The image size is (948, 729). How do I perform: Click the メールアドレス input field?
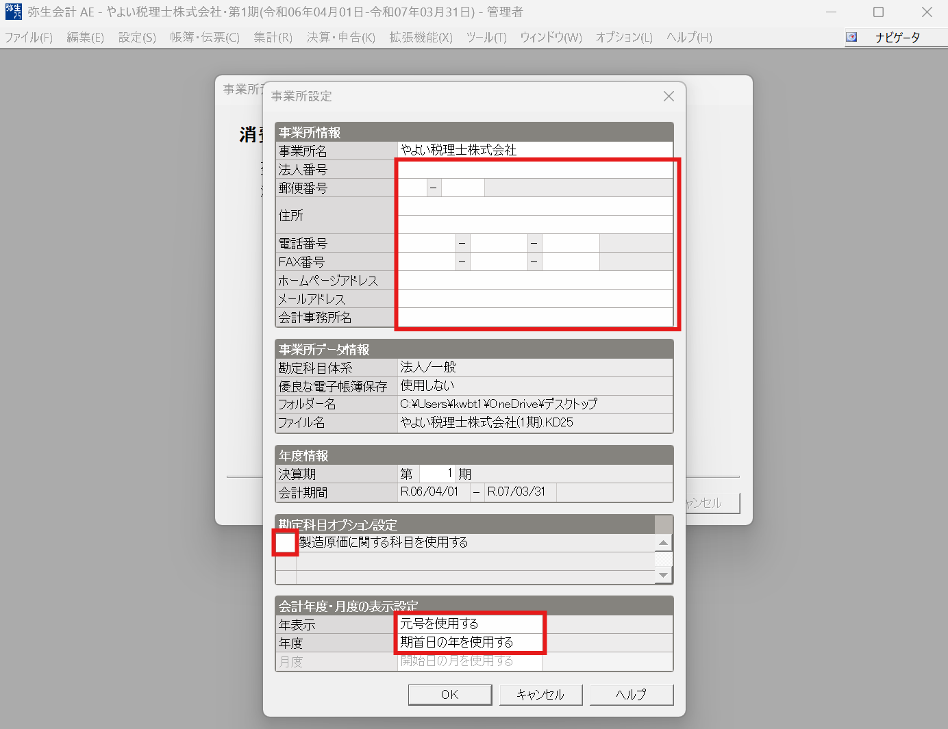pyautogui.click(x=535, y=298)
